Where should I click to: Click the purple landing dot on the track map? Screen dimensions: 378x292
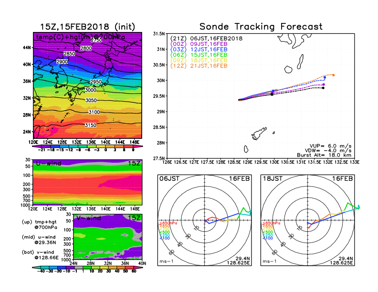[x=324, y=84]
